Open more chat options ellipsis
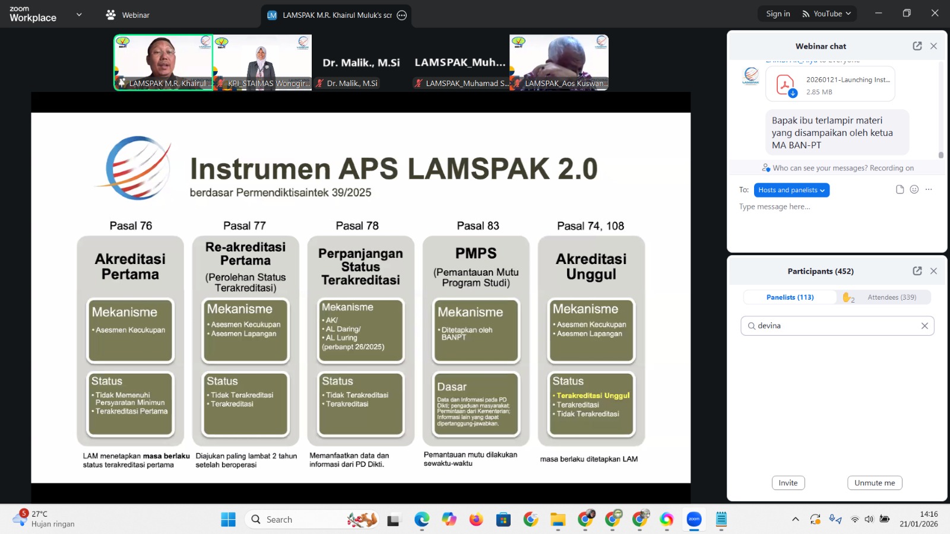This screenshot has width=950, height=534. pyautogui.click(x=929, y=189)
